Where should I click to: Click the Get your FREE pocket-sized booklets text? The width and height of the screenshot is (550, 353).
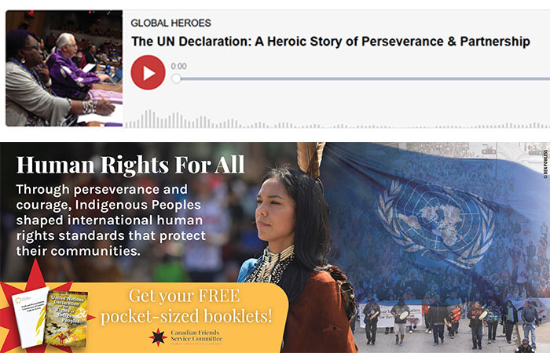click(x=186, y=306)
